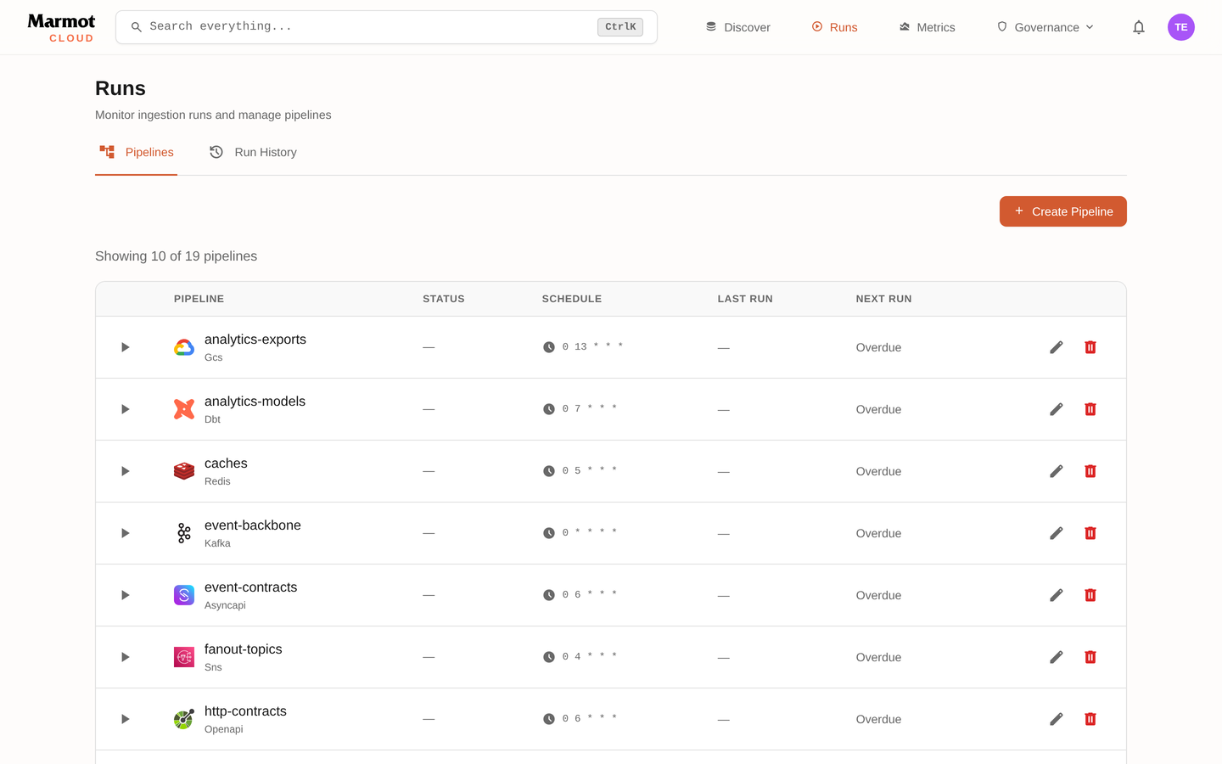The height and width of the screenshot is (764, 1222).
Task: Run the analytics-exports pipeline
Action: (126, 347)
